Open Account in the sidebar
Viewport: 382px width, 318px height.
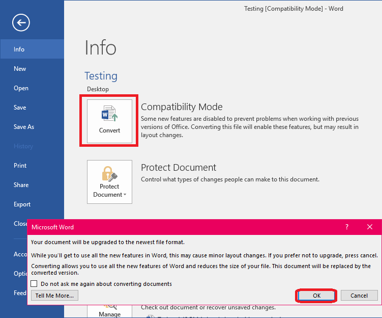click(20, 254)
